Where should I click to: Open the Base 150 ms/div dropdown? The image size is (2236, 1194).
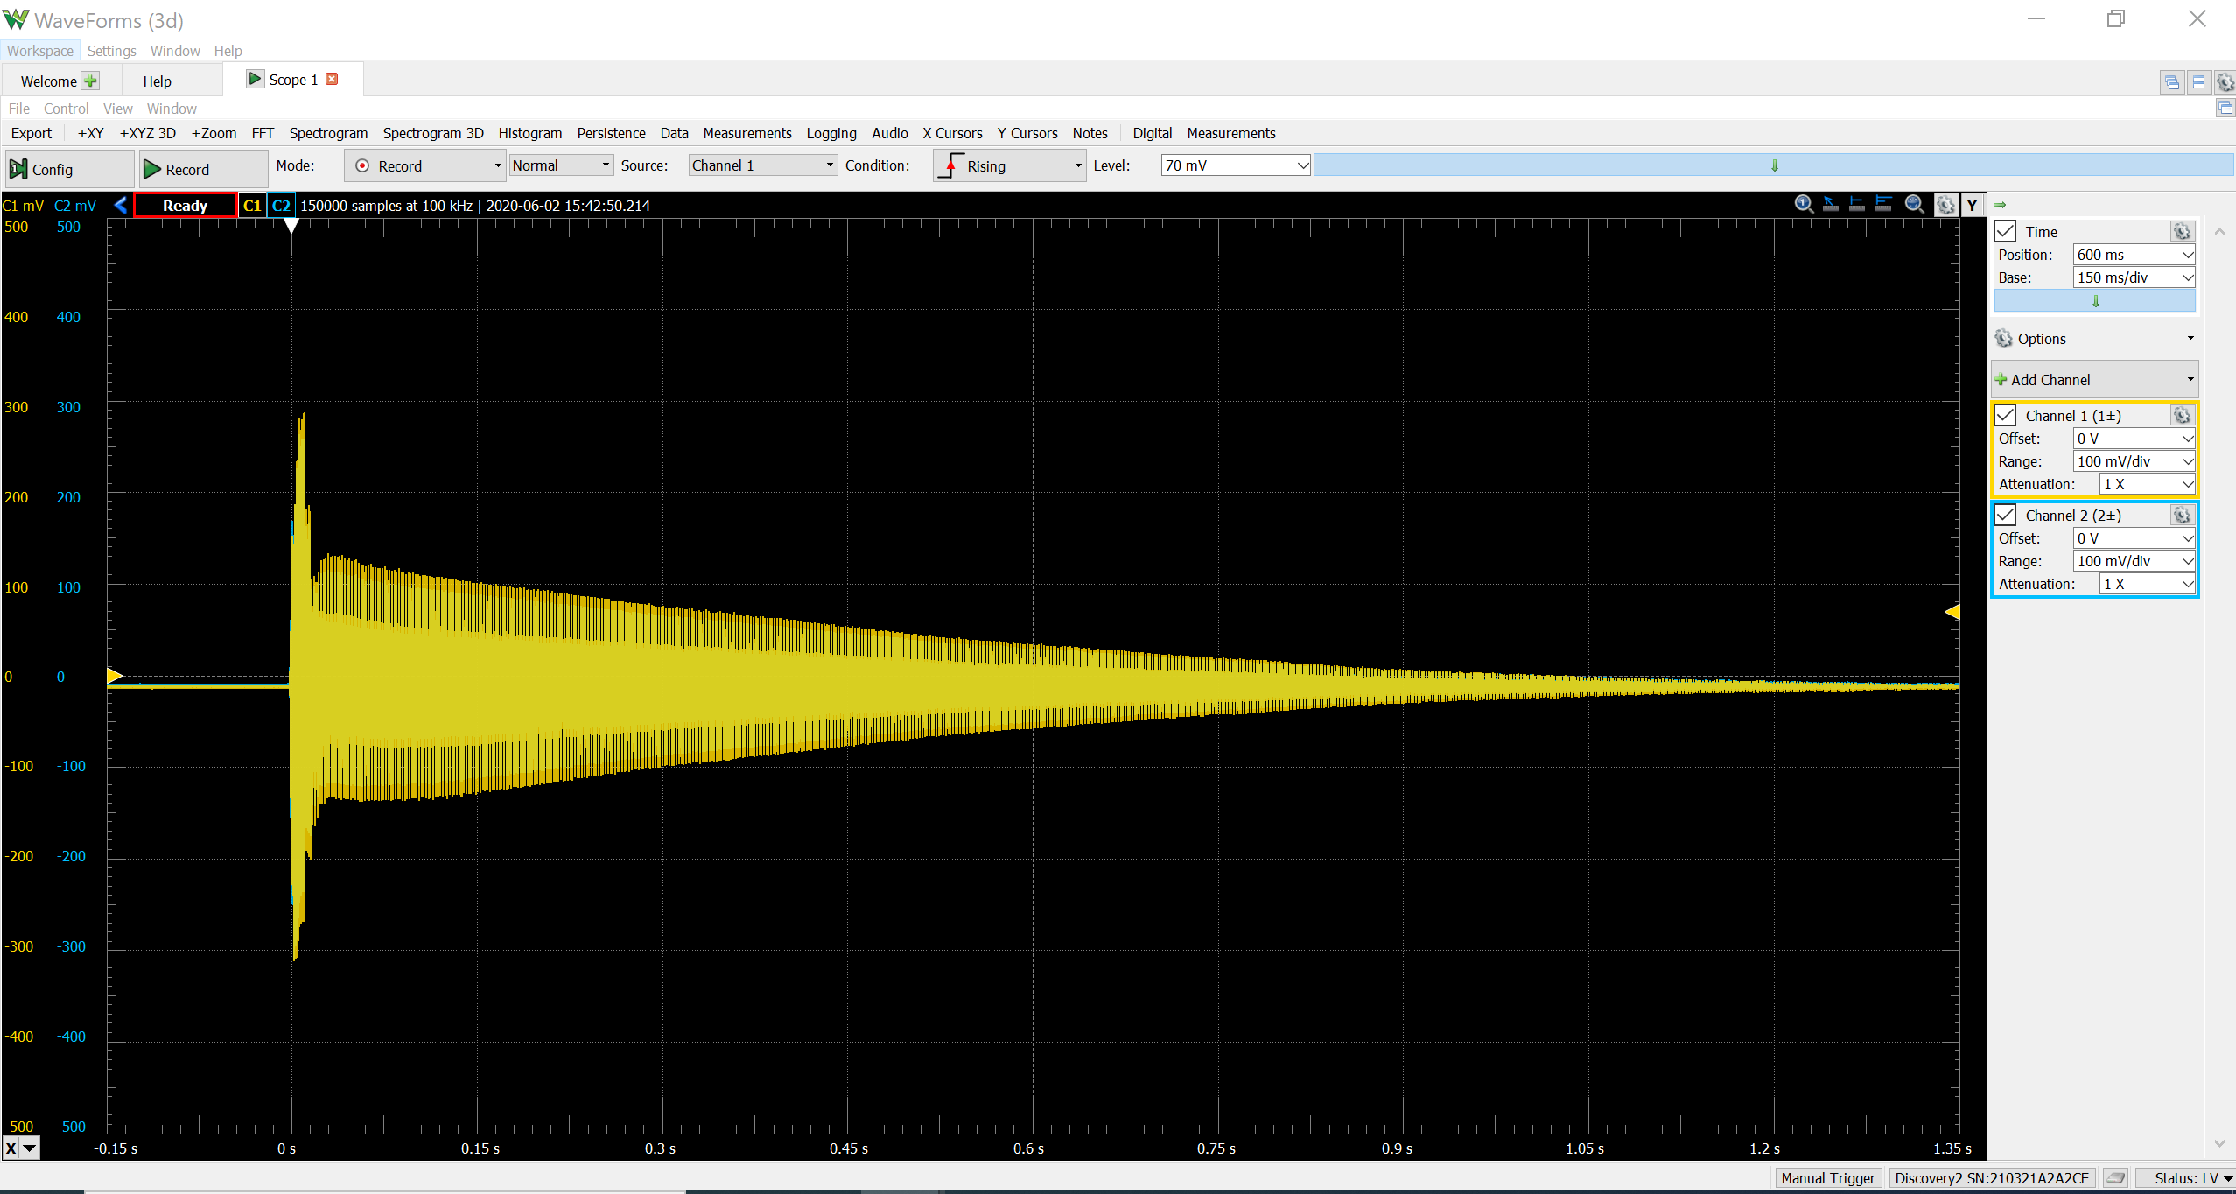click(2134, 277)
